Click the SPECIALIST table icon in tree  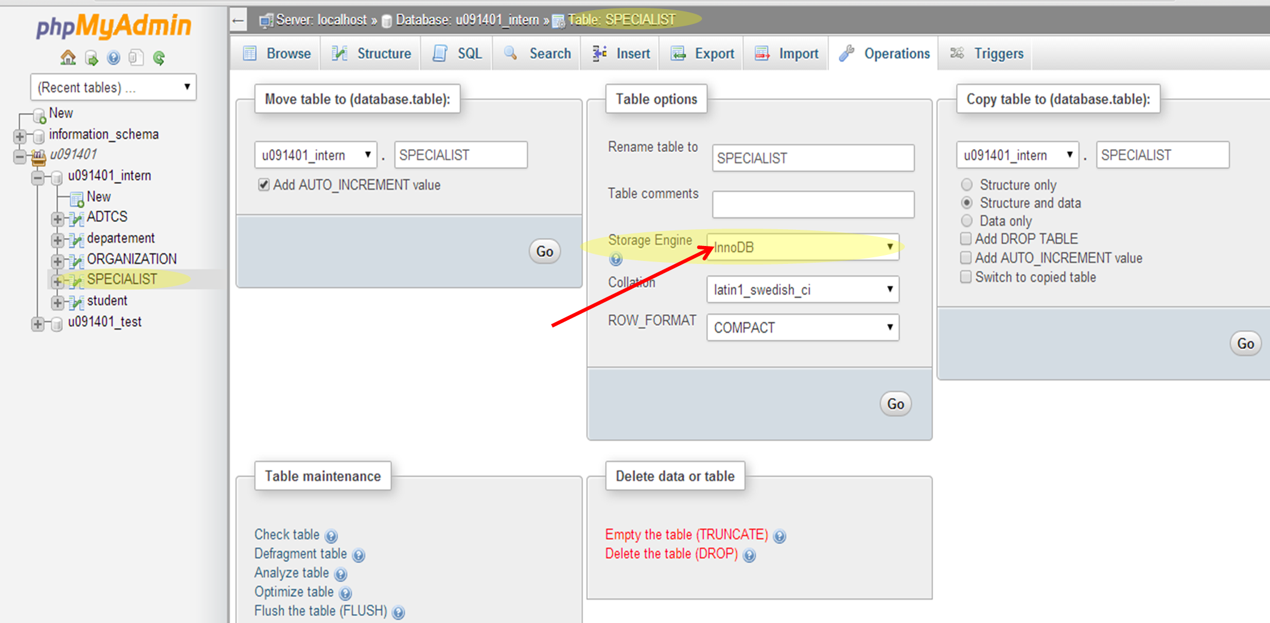76,281
